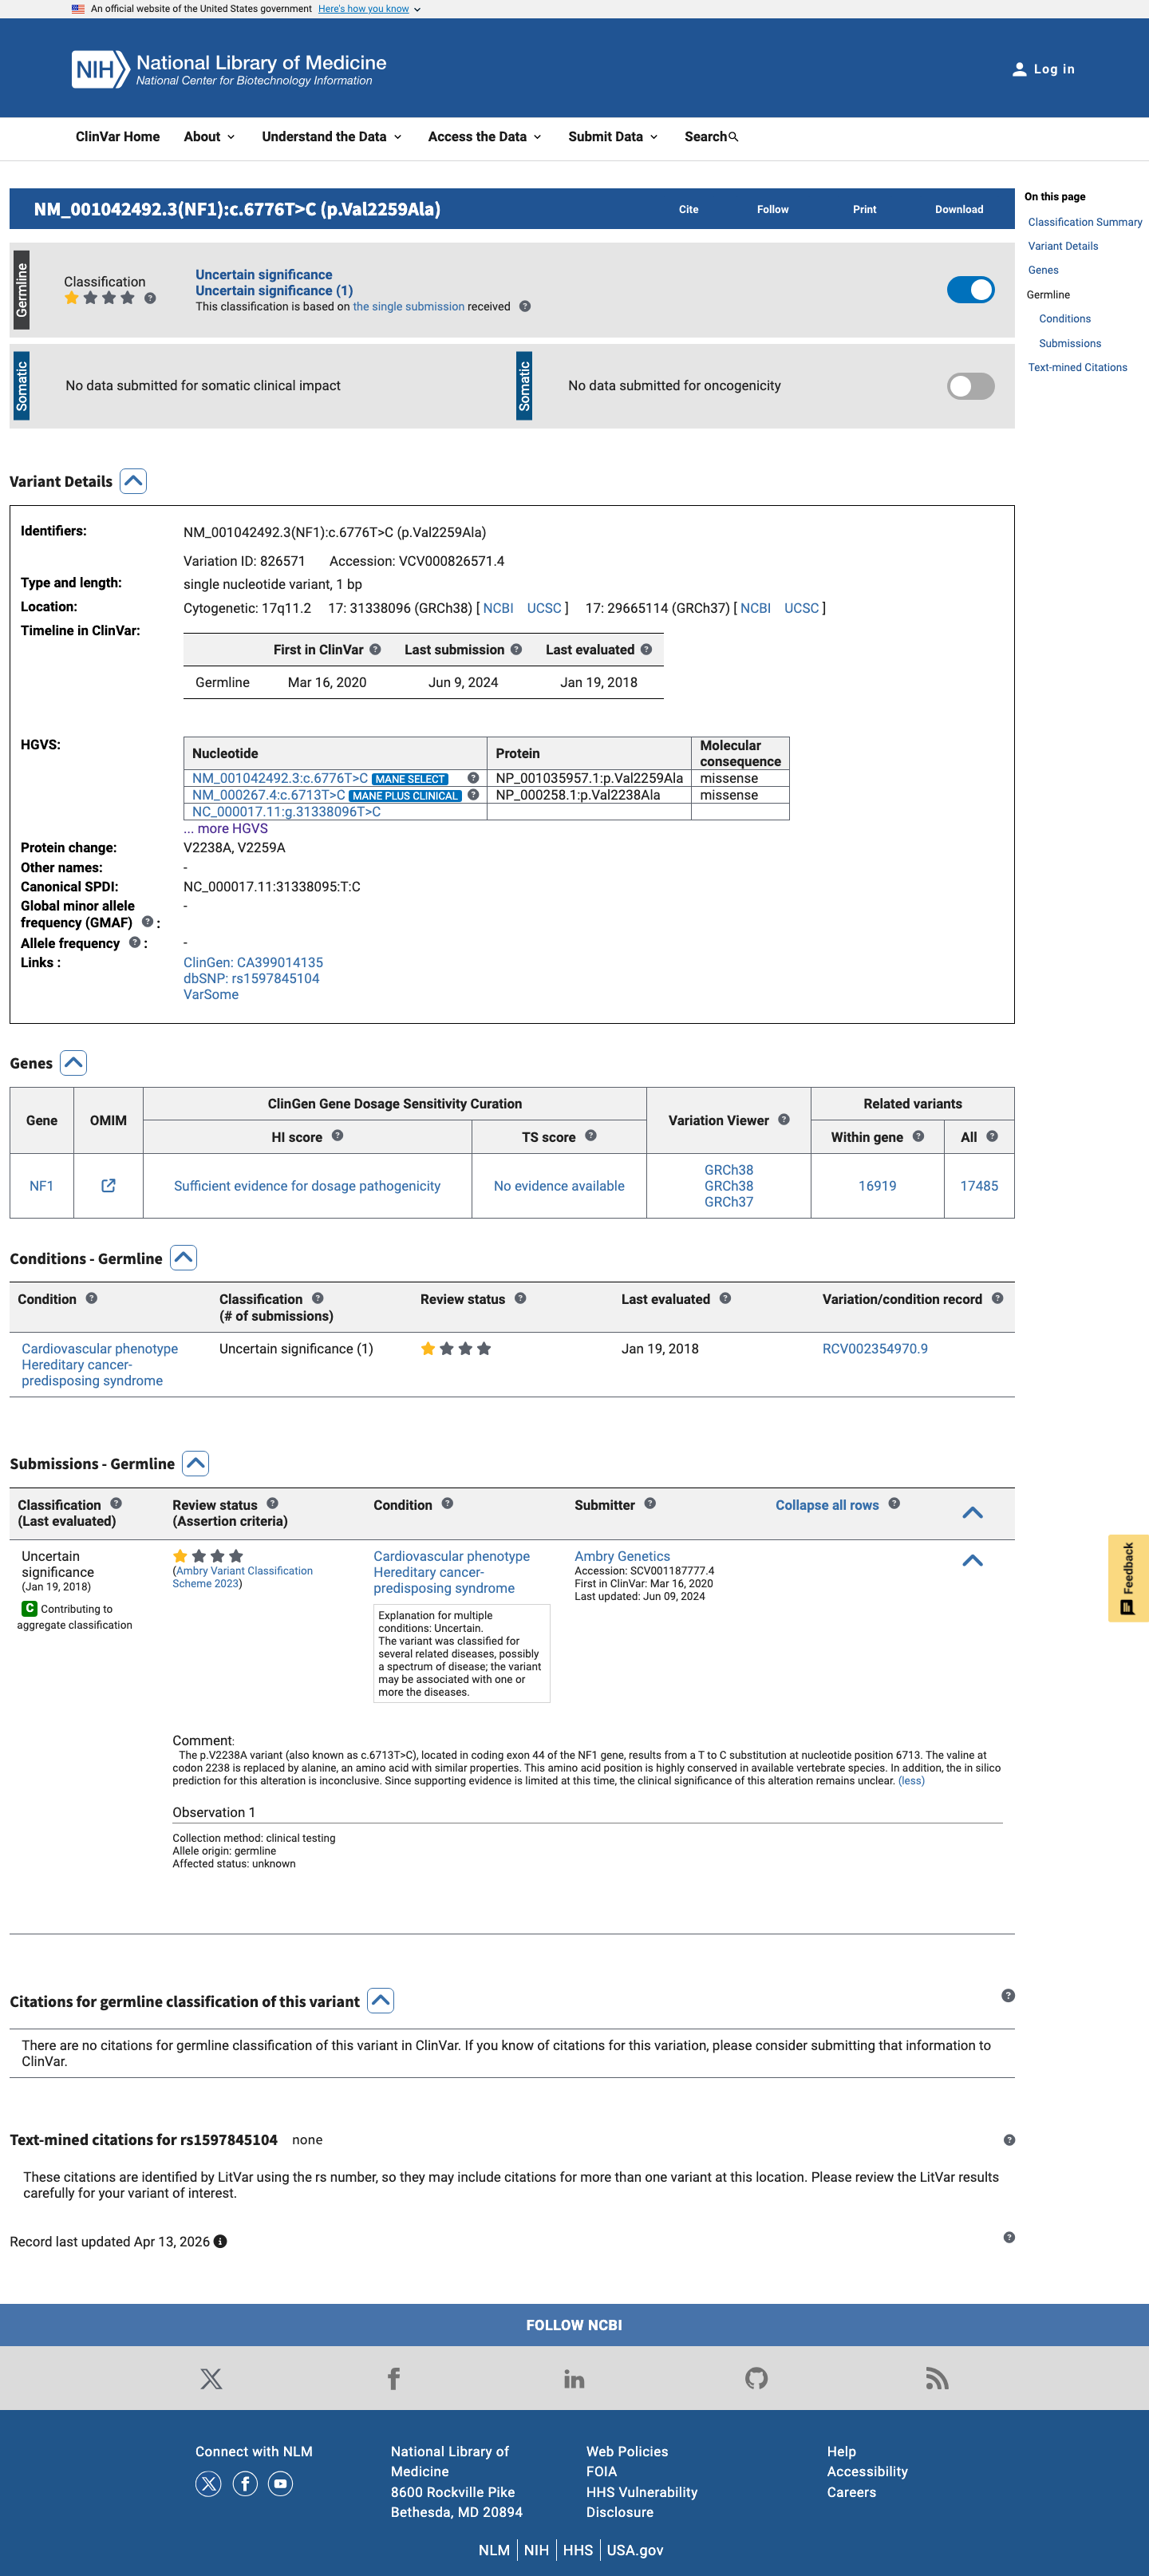
Task: Click the Submitter help icon
Action: click(650, 1504)
